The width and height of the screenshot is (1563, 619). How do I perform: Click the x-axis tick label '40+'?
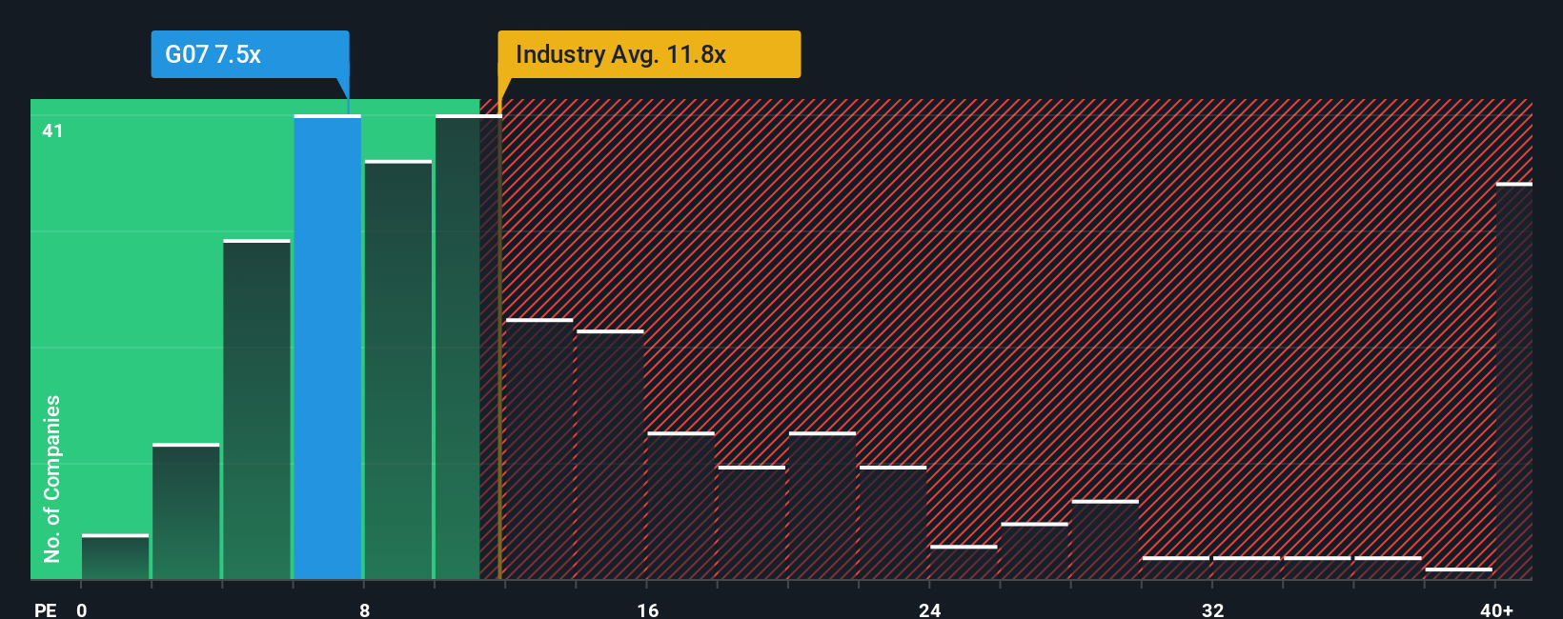pyautogui.click(x=1496, y=609)
